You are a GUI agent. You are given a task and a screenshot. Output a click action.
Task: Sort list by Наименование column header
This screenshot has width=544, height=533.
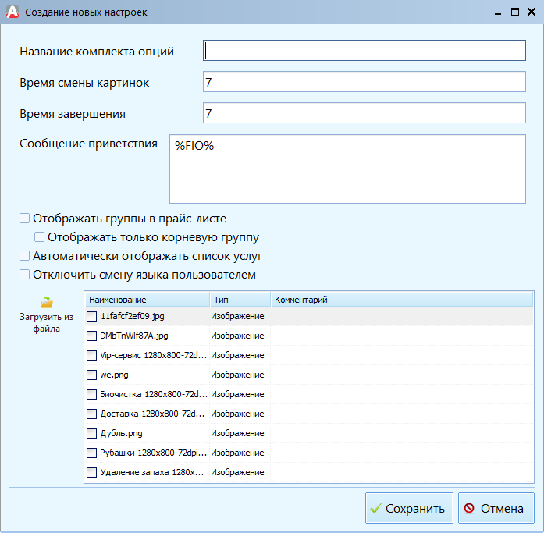146,300
